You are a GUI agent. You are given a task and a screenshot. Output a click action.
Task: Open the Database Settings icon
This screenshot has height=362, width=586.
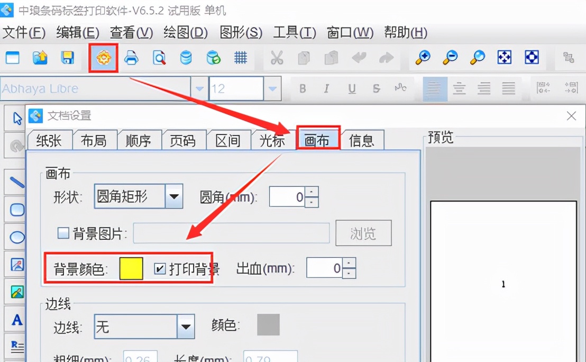pos(186,58)
